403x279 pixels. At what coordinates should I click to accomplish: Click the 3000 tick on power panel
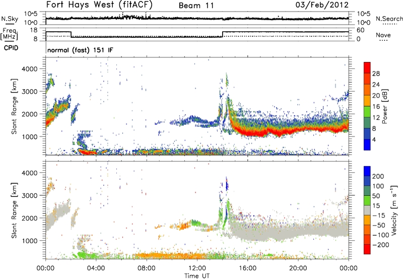click(30, 92)
